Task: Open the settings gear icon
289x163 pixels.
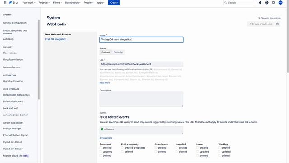Action: pos(273,3)
